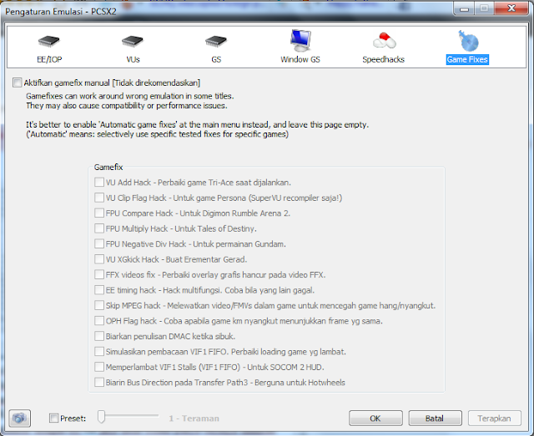Click the Terapkan button

pos(495,418)
